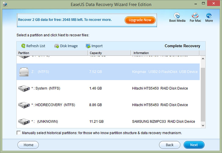Close the EaseUS window
The height and width of the screenshot is (153, 222).
214,3
